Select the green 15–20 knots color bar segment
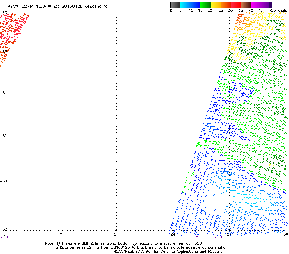Image resolution: width=289 pixels, height=254 pixels. pyautogui.click(x=205, y=5)
